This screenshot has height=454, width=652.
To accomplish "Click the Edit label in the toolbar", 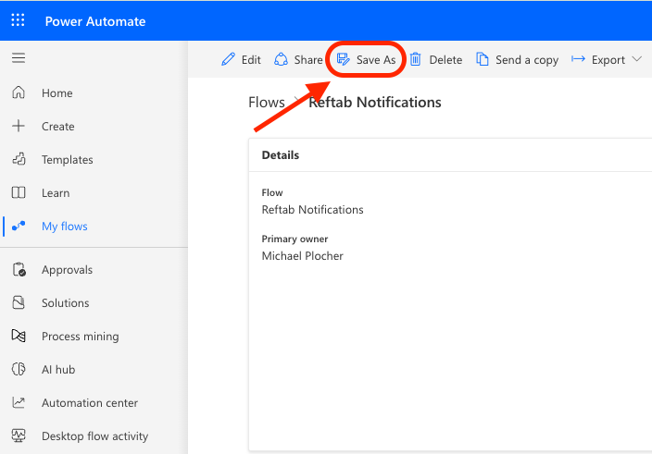I will (251, 60).
